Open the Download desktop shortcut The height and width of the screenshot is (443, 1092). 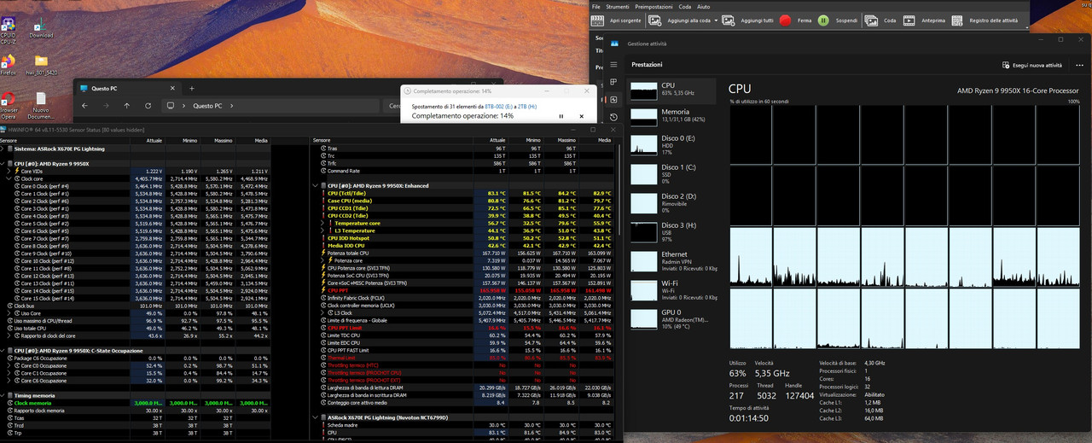(41, 26)
